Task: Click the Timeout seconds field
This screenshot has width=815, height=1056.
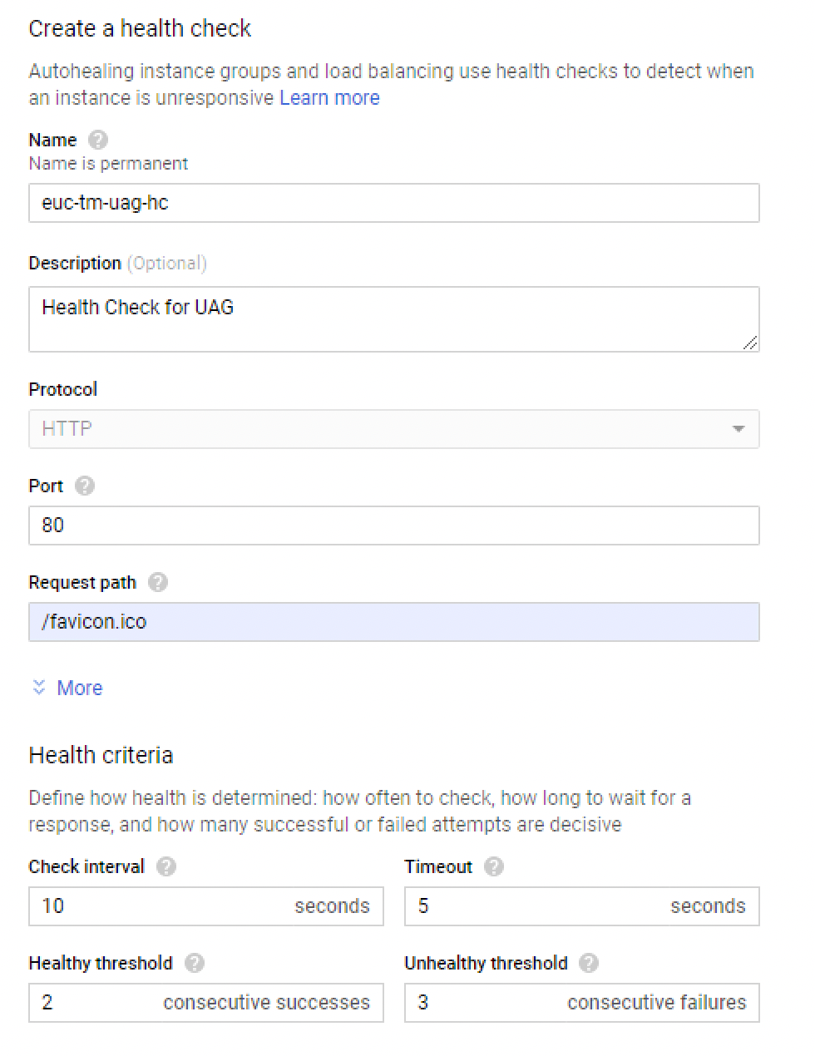Action: (541, 906)
